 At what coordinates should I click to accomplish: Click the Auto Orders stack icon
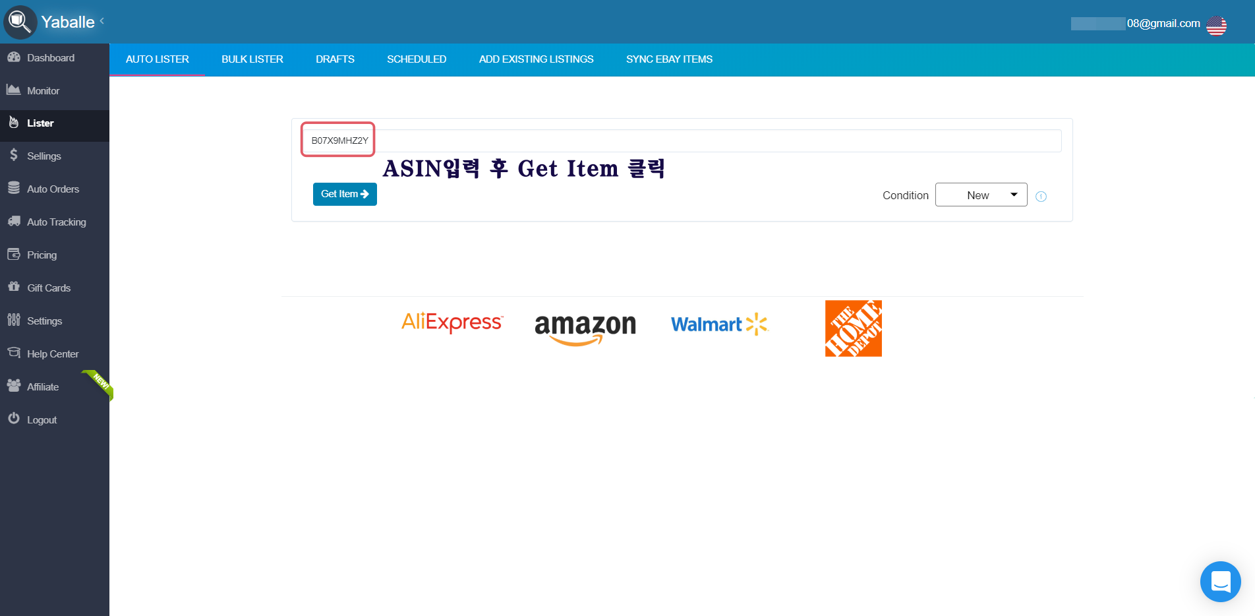tap(14, 188)
